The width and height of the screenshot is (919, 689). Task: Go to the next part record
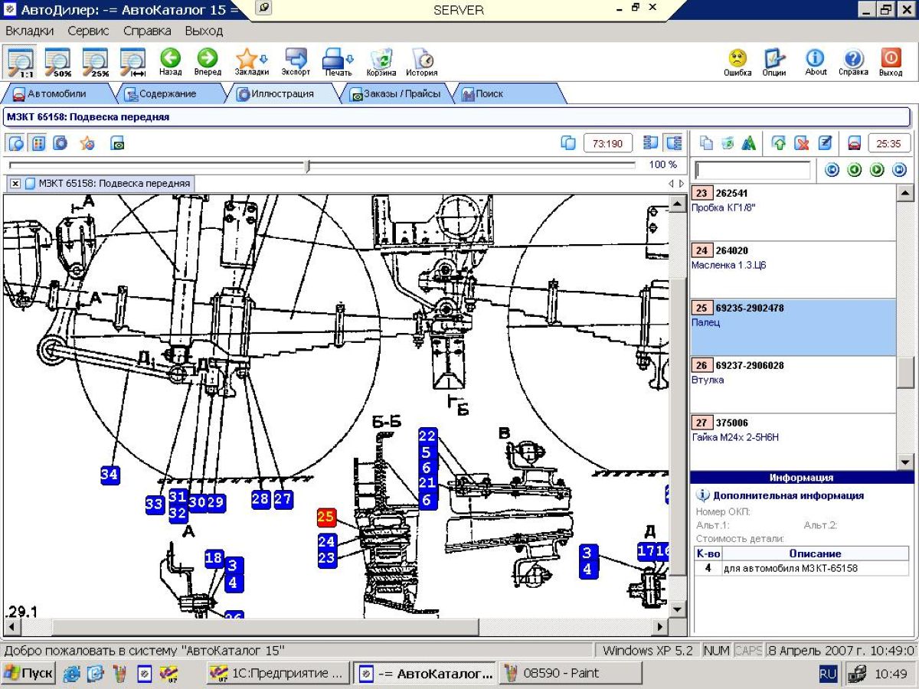[x=878, y=170]
